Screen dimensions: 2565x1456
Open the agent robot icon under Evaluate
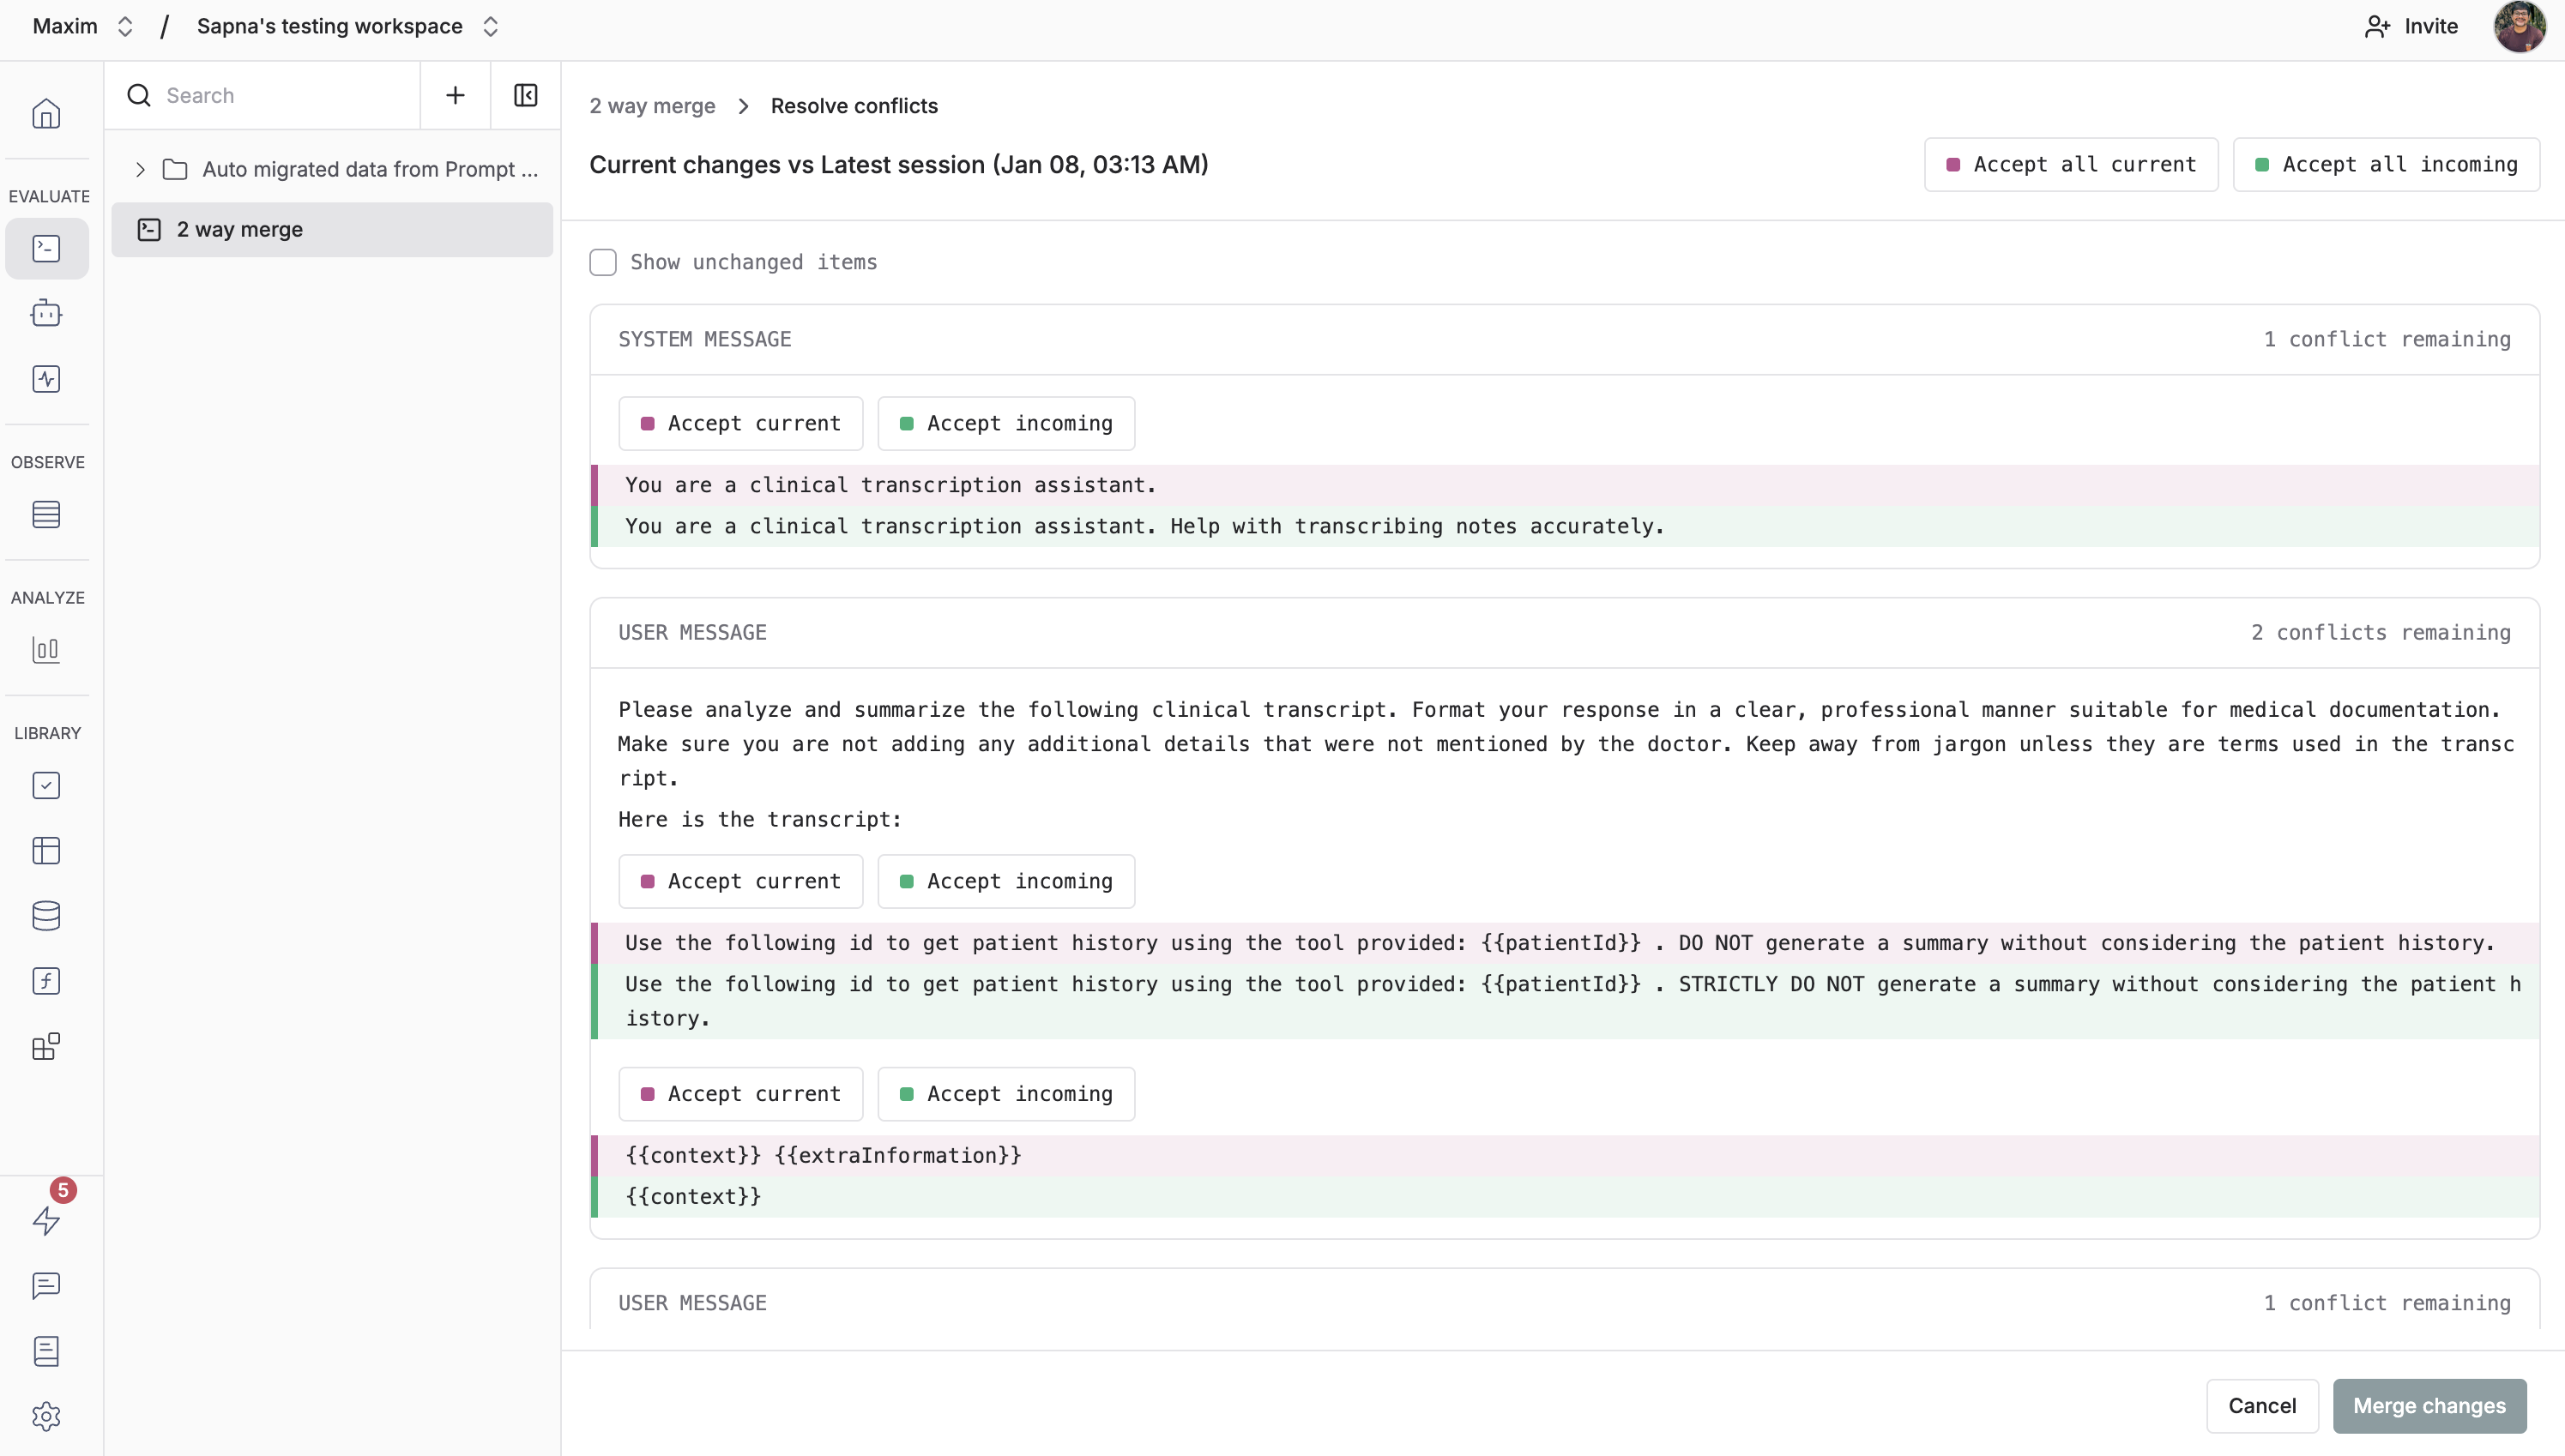tap(46, 314)
